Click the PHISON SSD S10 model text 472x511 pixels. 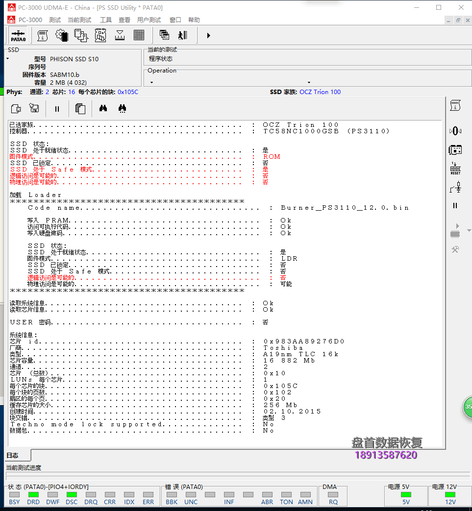(74, 59)
